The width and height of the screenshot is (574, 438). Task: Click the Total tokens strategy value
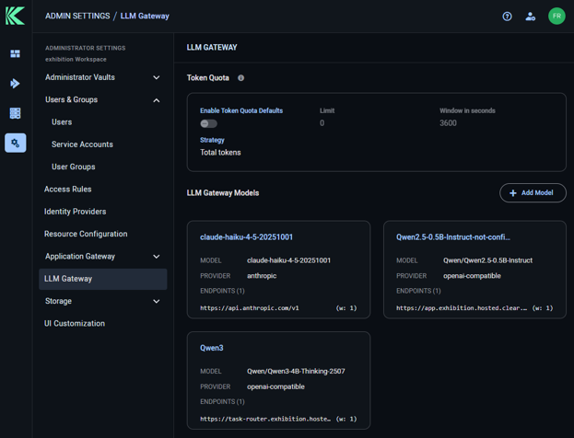click(x=220, y=153)
